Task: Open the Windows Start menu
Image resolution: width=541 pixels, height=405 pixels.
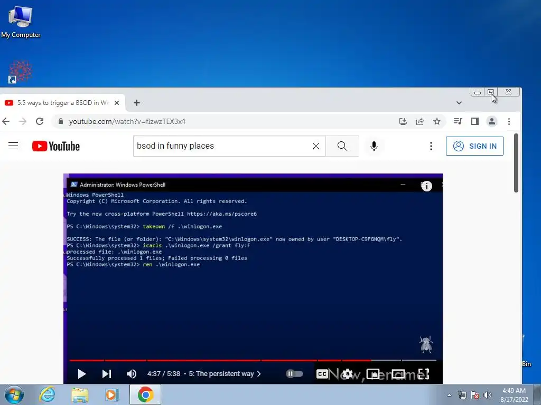Action: coord(14,394)
